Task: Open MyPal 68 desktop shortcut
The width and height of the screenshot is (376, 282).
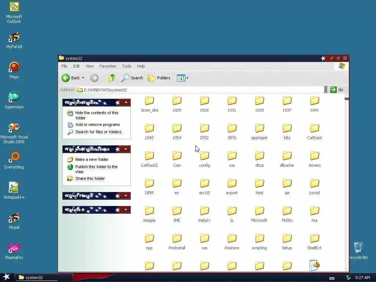Action: (x=14, y=40)
